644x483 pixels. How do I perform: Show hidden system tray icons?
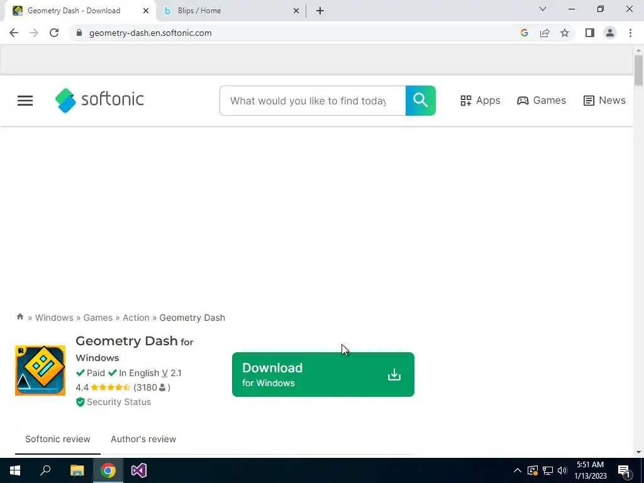pos(518,470)
